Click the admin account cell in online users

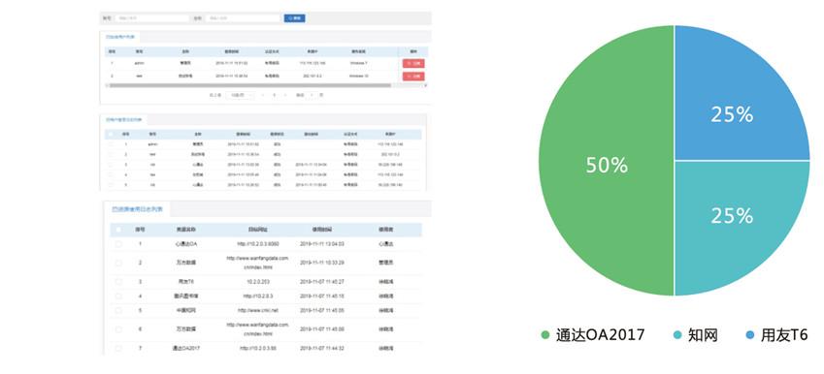(x=139, y=63)
